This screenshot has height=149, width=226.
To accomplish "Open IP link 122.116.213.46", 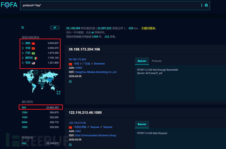I will click(77, 123).
